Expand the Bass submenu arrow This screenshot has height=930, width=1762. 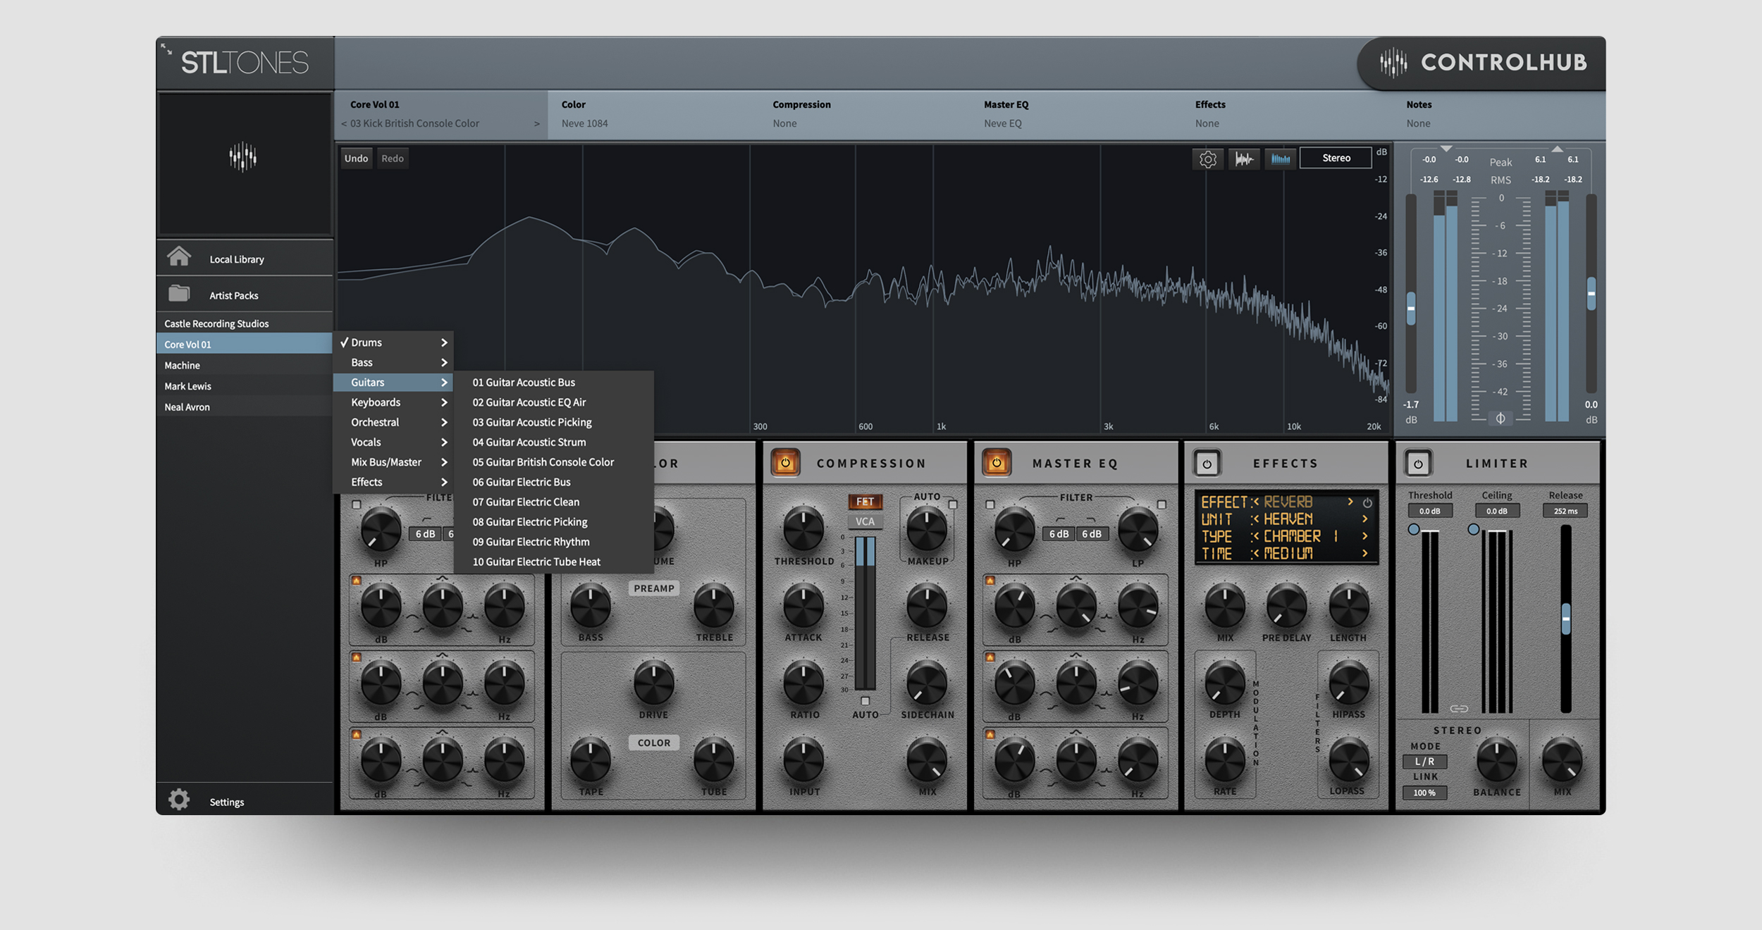[x=444, y=362]
